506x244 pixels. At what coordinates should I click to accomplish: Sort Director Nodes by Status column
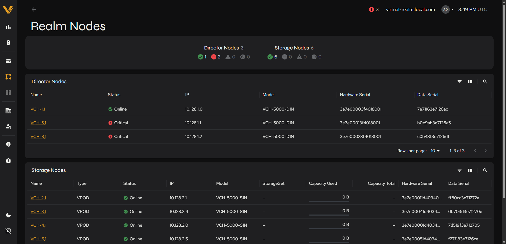pyautogui.click(x=114, y=95)
